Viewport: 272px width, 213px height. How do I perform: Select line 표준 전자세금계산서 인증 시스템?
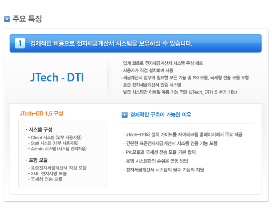point(151,85)
